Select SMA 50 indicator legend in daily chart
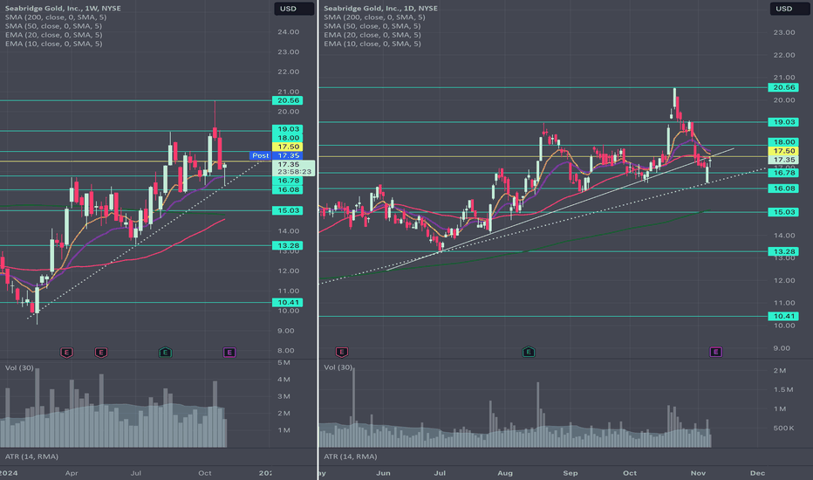 click(x=372, y=26)
